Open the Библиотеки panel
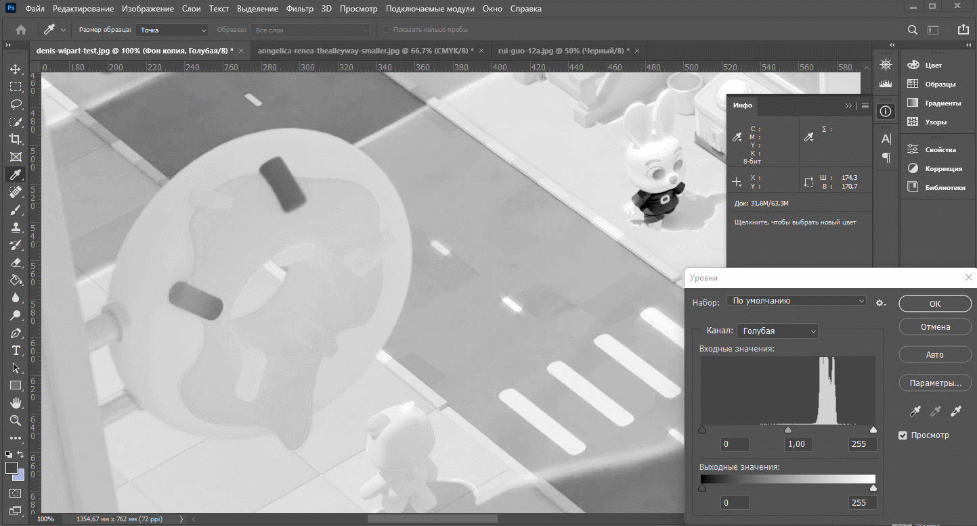Viewport: 977px width, 526px height. (x=936, y=187)
